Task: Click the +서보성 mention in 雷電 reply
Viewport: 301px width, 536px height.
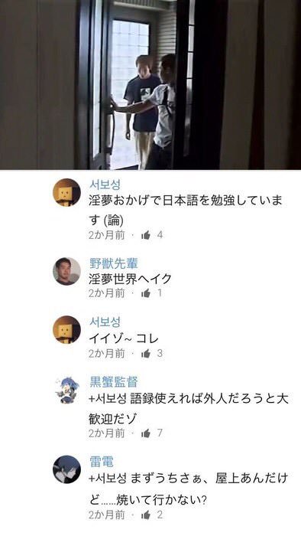Action: (108, 479)
